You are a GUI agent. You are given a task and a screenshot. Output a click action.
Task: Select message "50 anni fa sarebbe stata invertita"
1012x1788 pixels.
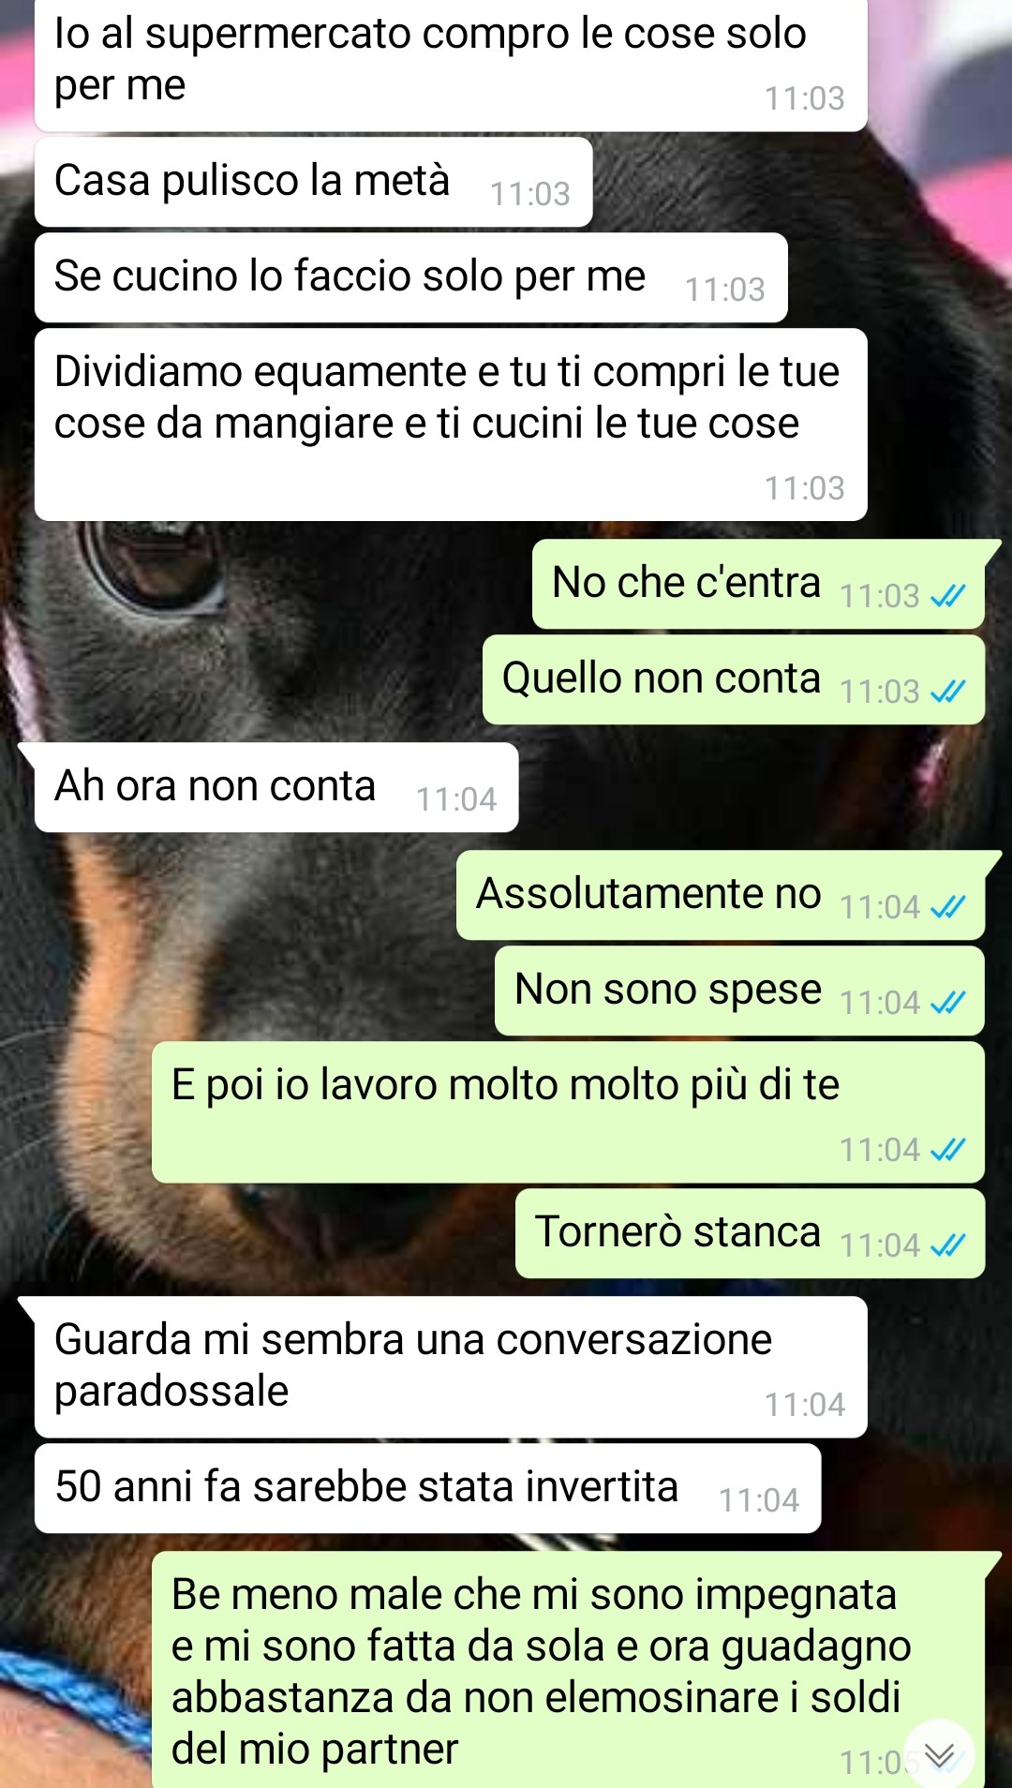click(428, 1488)
